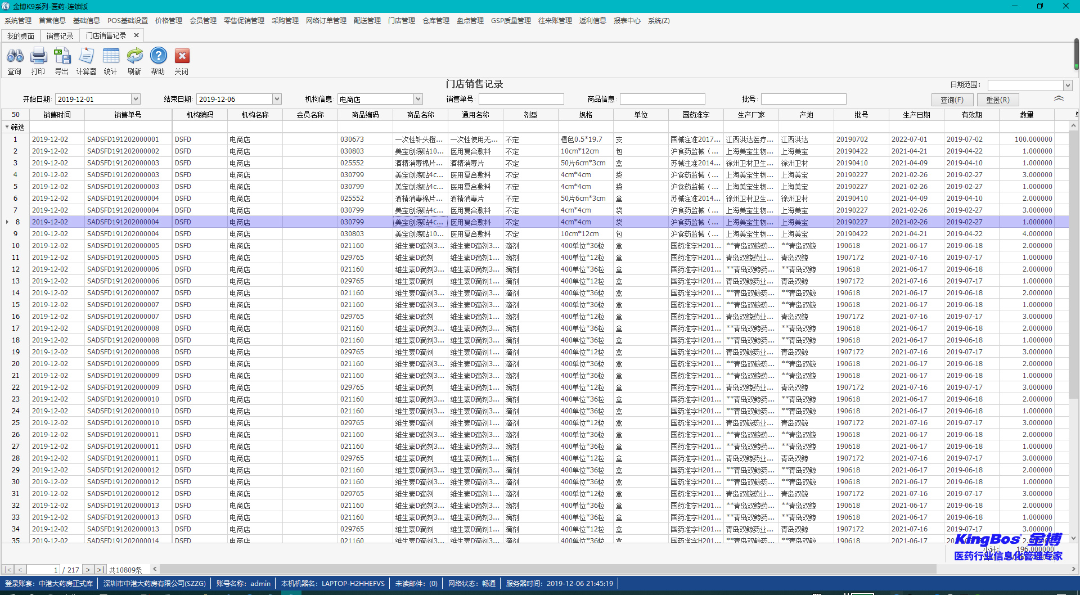The width and height of the screenshot is (1080, 595).
Task: Expand the start date dropdown
Action: tap(136, 99)
